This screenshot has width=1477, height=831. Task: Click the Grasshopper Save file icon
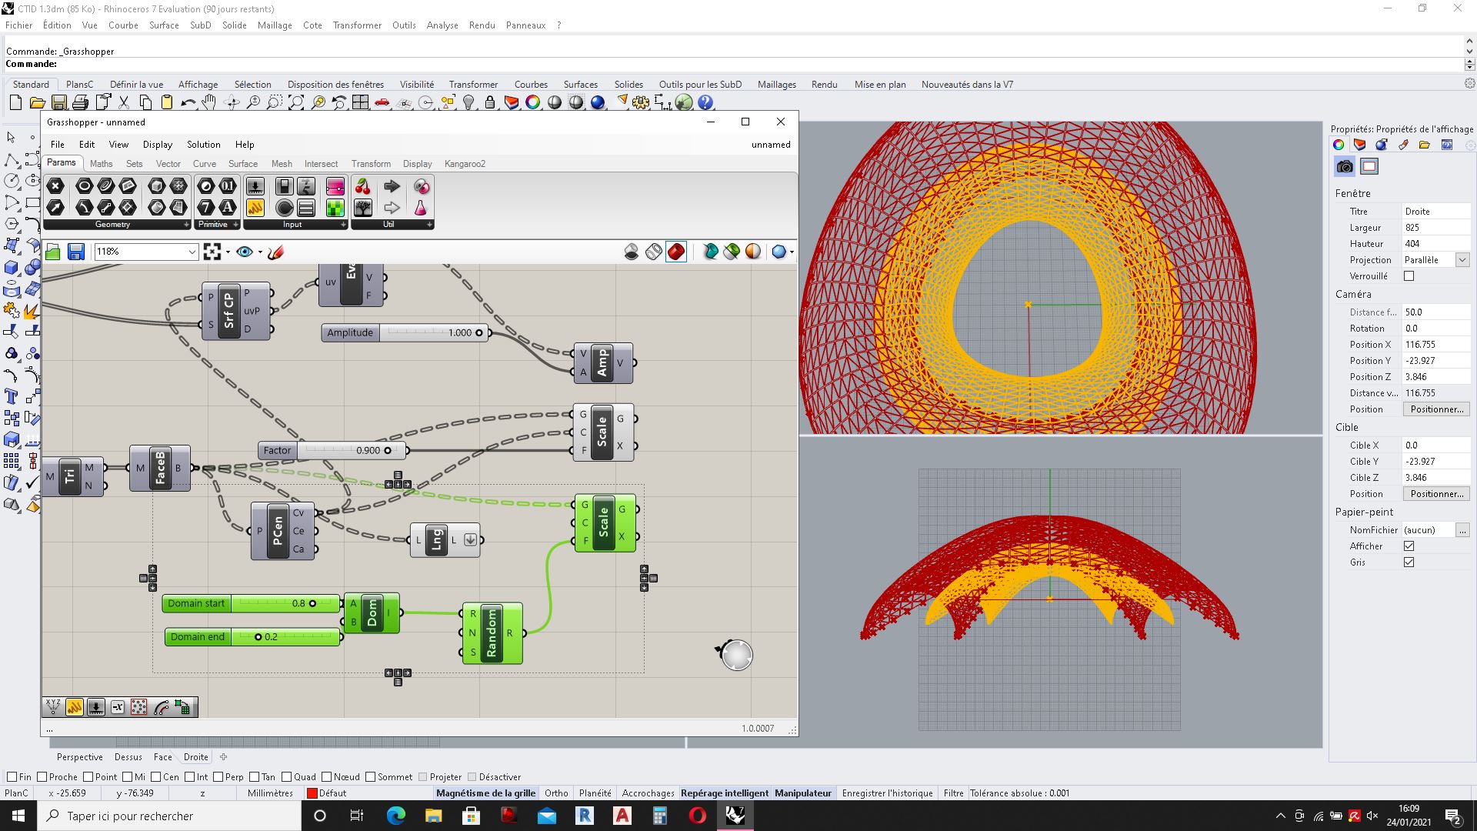[75, 252]
